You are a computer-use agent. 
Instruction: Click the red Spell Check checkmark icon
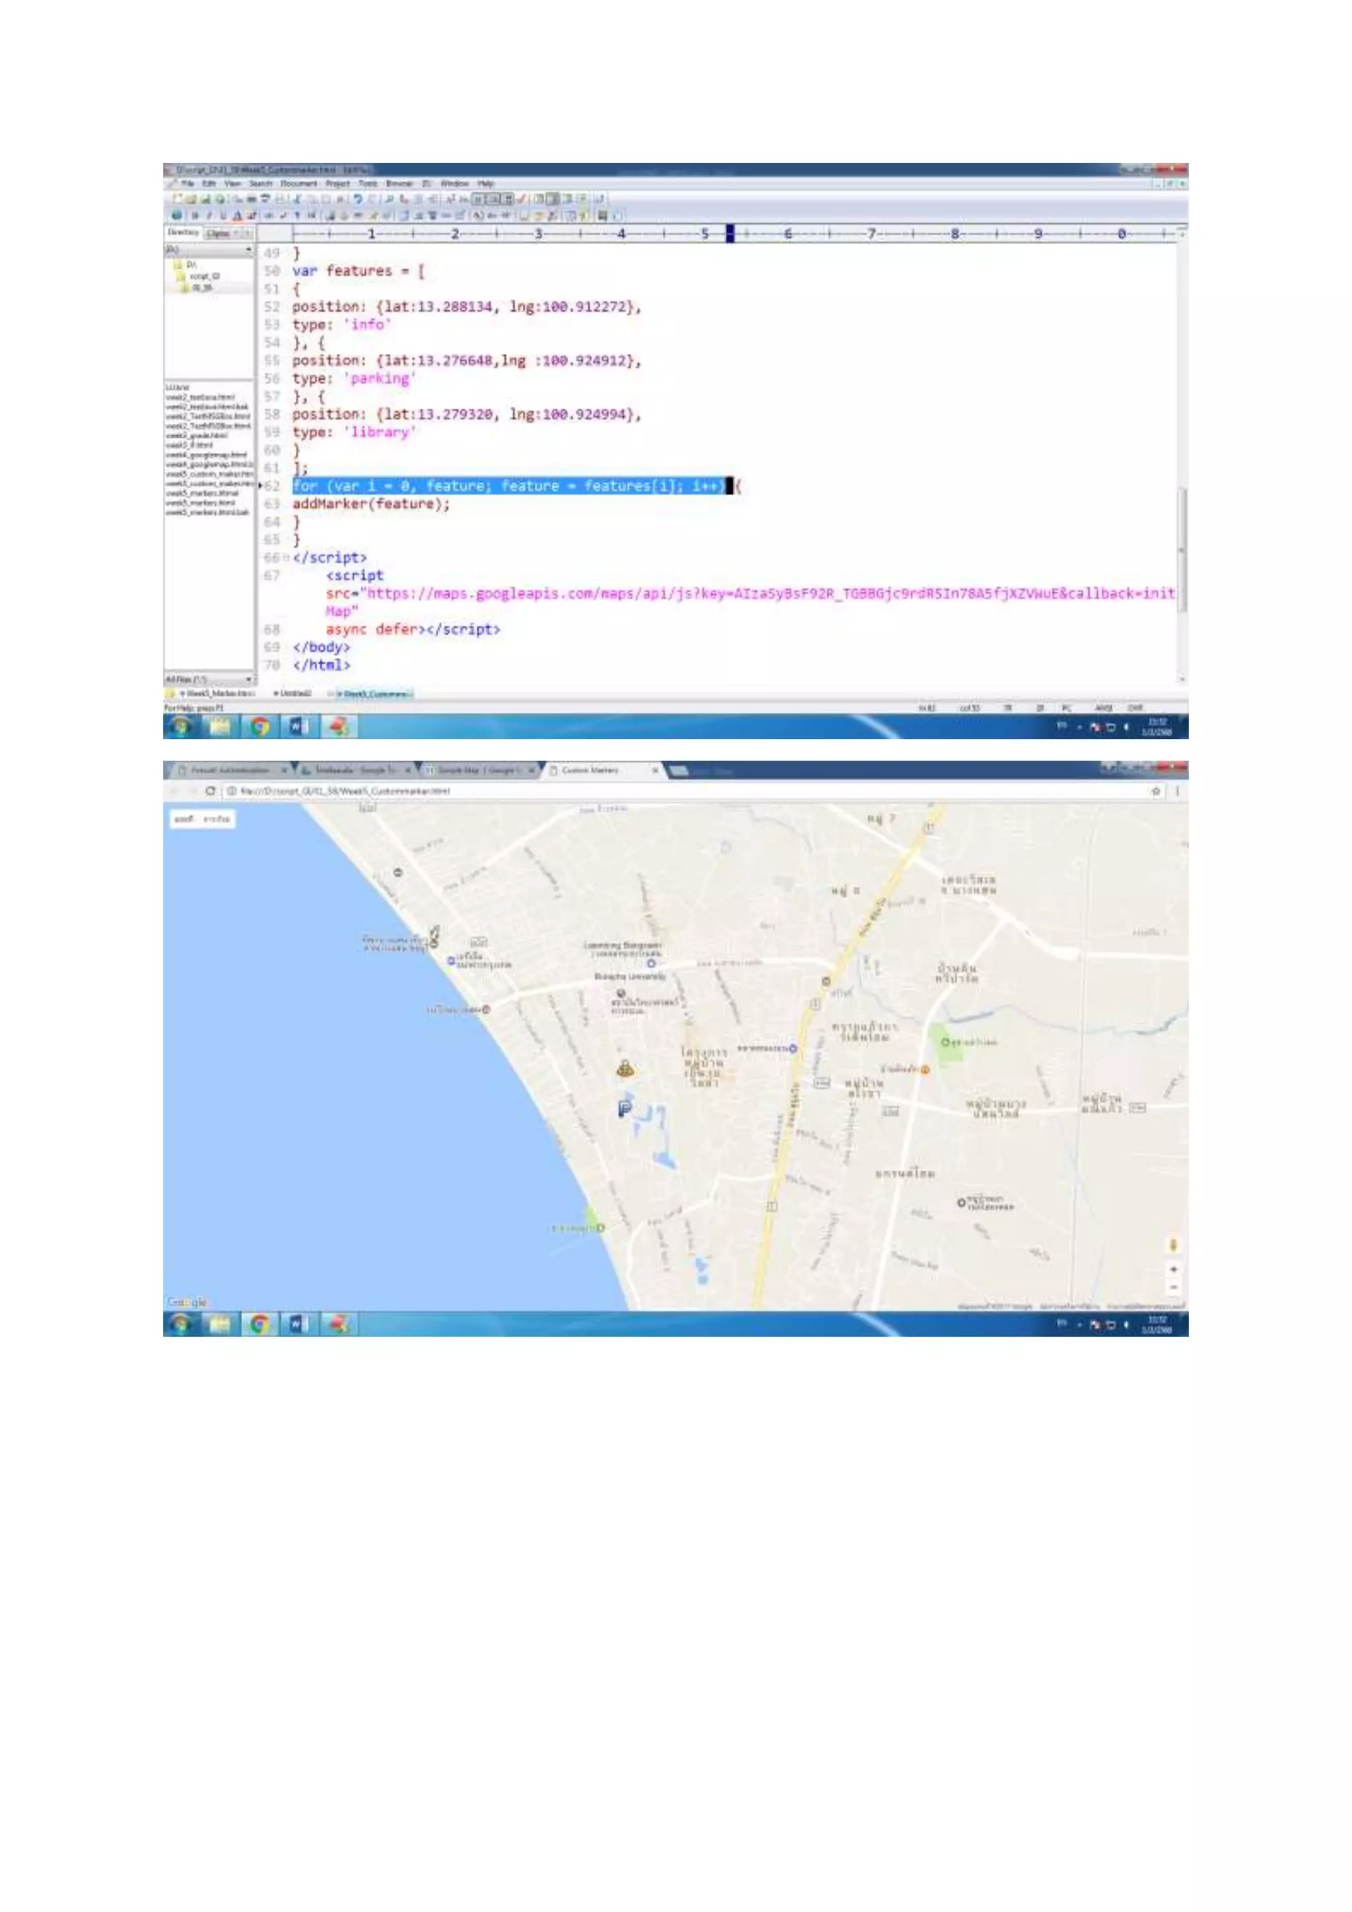[x=522, y=198]
